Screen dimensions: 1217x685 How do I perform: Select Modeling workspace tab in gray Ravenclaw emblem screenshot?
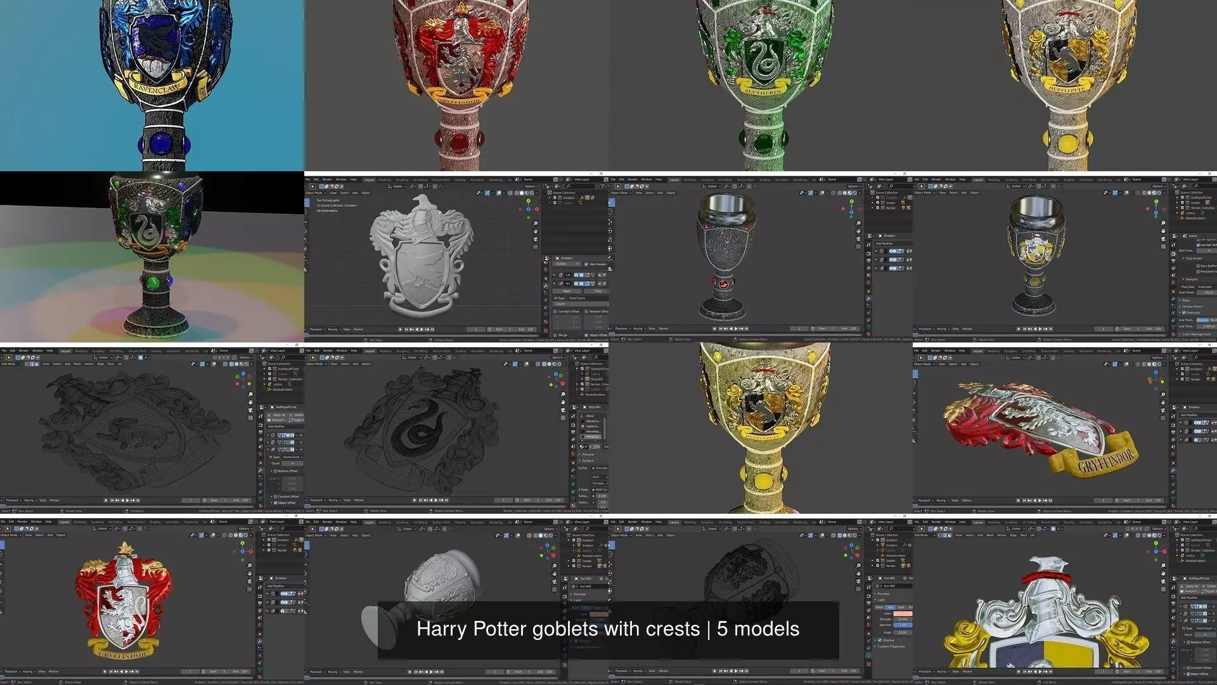tap(385, 179)
